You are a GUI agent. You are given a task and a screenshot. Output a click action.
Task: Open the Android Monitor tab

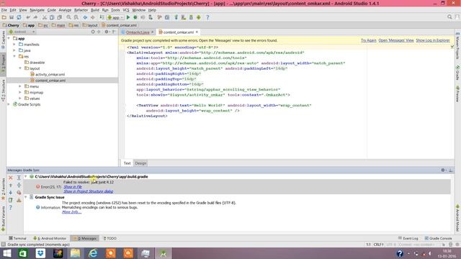click(x=50, y=238)
